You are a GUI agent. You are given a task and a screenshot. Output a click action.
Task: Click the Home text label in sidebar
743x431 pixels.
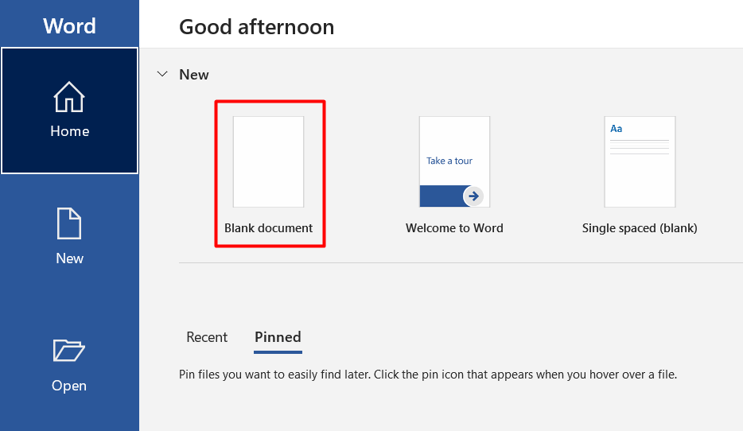tap(69, 132)
